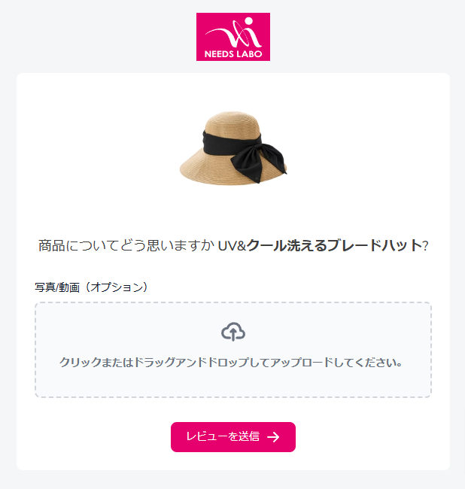Screen dimensions: 465x489
Task: Click the white swirl emblem in the logo
Action: [x=236, y=34]
